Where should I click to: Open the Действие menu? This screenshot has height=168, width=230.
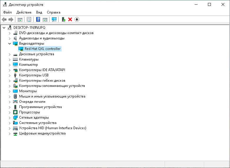point(24,12)
